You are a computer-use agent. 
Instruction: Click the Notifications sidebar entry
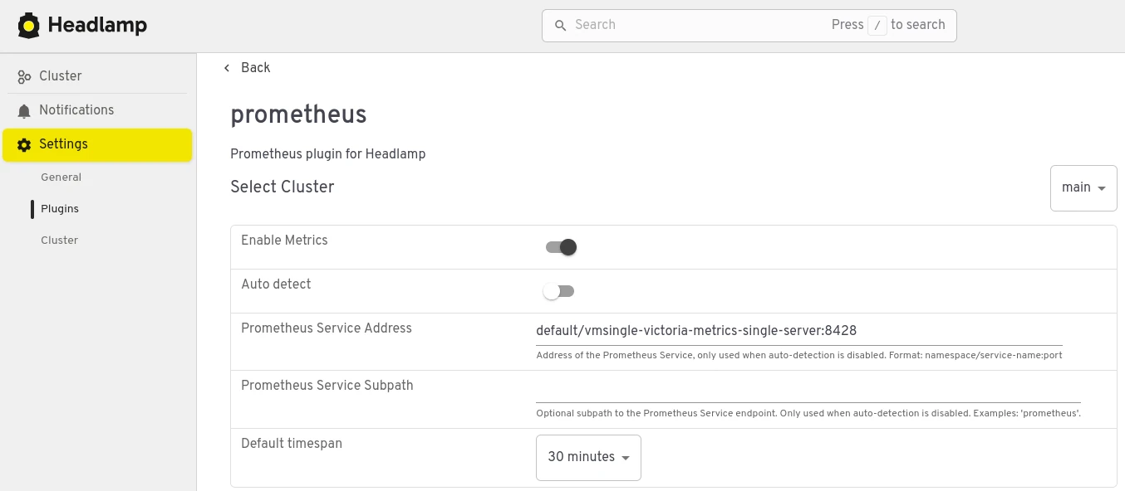click(x=76, y=110)
